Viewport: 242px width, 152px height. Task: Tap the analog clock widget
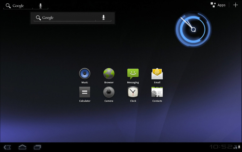(x=193, y=29)
